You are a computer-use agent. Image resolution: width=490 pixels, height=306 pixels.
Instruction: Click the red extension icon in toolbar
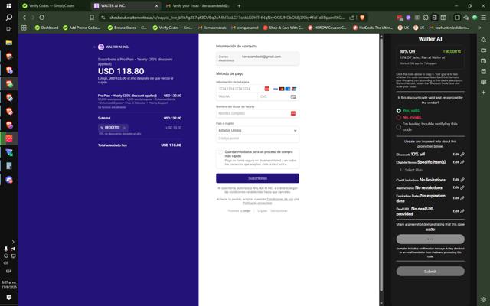click(x=400, y=18)
